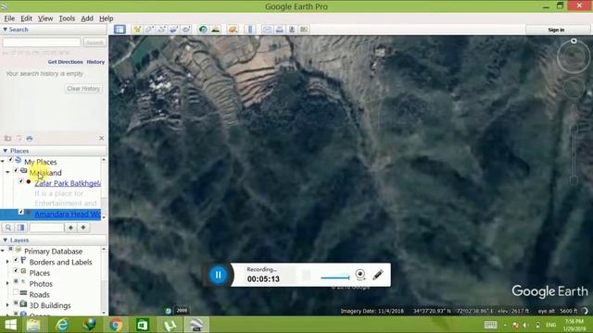Toggle the Zafar Park placemark checkbox
Image resolution: width=593 pixels, height=333 pixels.
21,181
